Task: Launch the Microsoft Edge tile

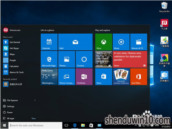Action: click(49, 59)
